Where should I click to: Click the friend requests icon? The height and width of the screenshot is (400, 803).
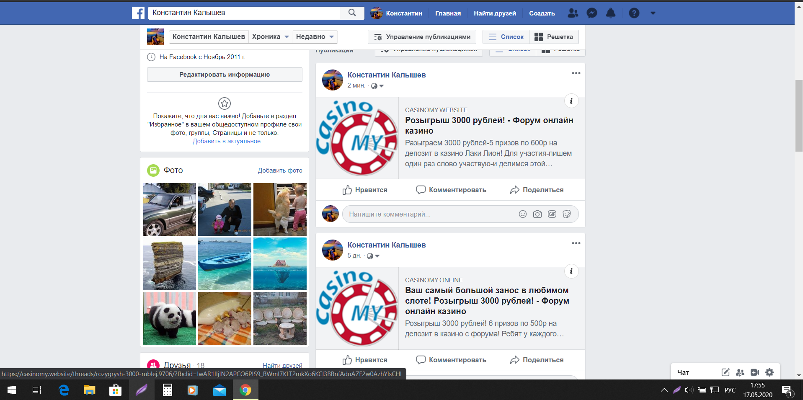point(573,13)
